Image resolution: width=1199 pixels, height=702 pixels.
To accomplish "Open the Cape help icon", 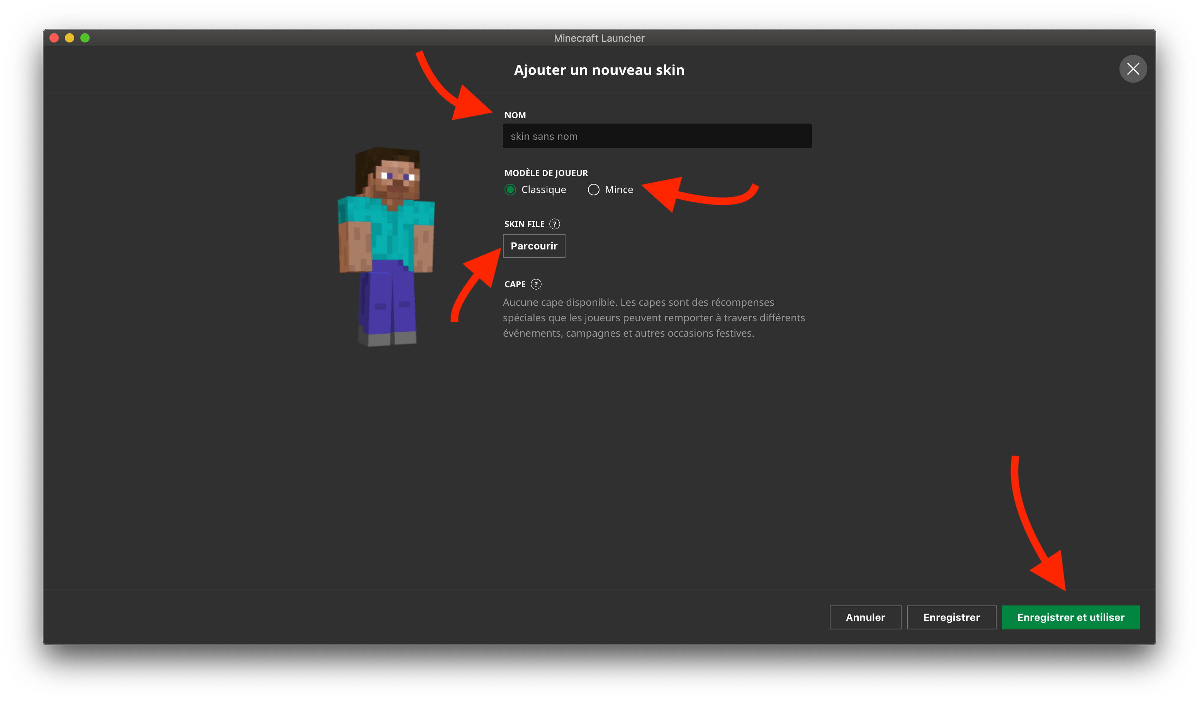I will 536,285.
